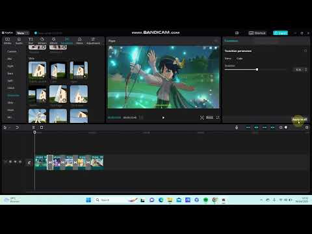The height and width of the screenshot is (234, 312).
Task: Open the Ratio button in the Player
Action: (x=209, y=118)
